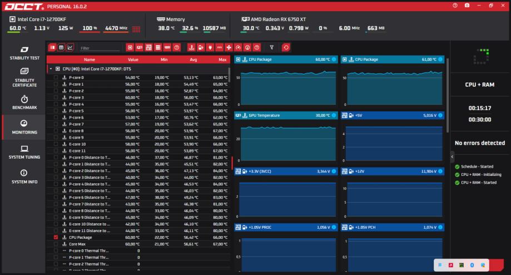Click info dot on CPU Package 61,00 °C graph

click(440, 60)
